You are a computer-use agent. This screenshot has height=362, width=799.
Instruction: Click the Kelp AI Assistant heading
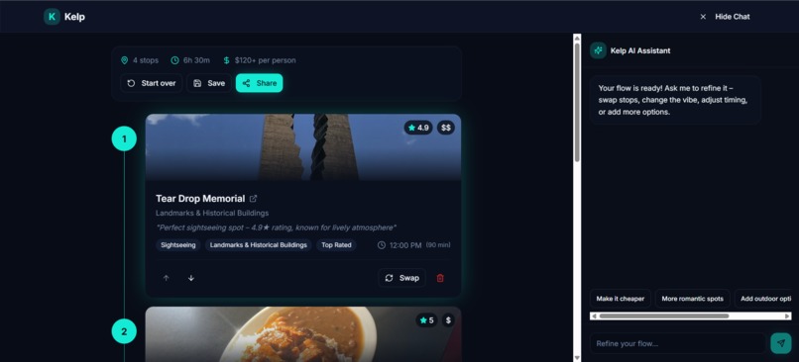[x=640, y=50]
